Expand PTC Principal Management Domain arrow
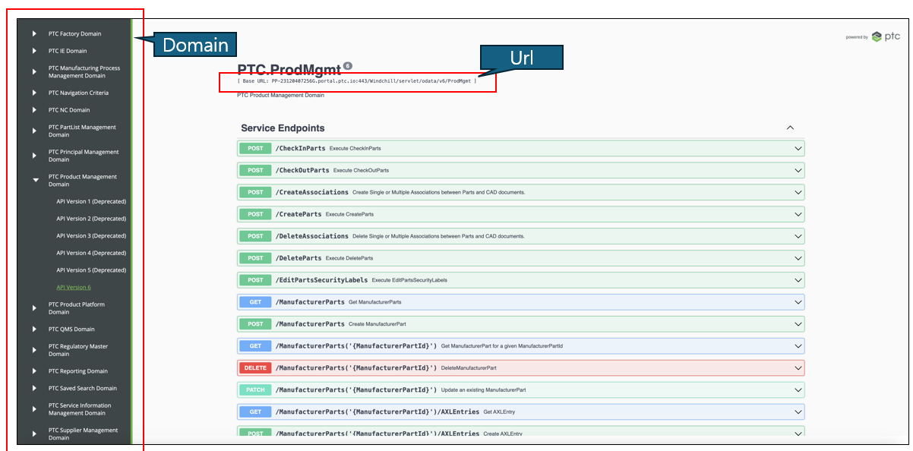This screenshot has height=451, width=913. tap(34, 156)
